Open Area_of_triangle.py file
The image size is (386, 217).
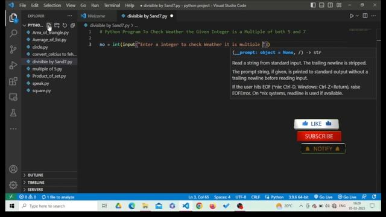51,33
